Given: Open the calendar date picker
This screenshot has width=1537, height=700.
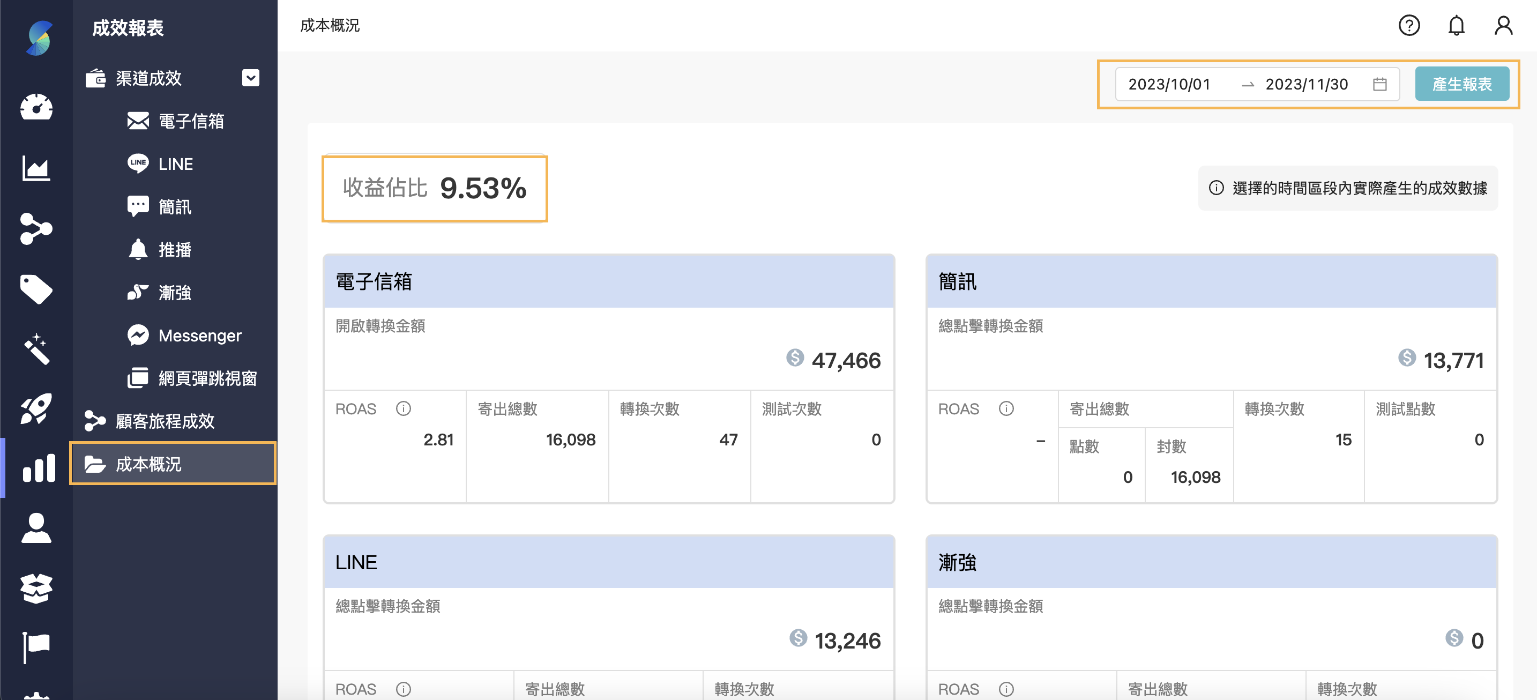Looking at the screenshot, I should coord(1380,84).
